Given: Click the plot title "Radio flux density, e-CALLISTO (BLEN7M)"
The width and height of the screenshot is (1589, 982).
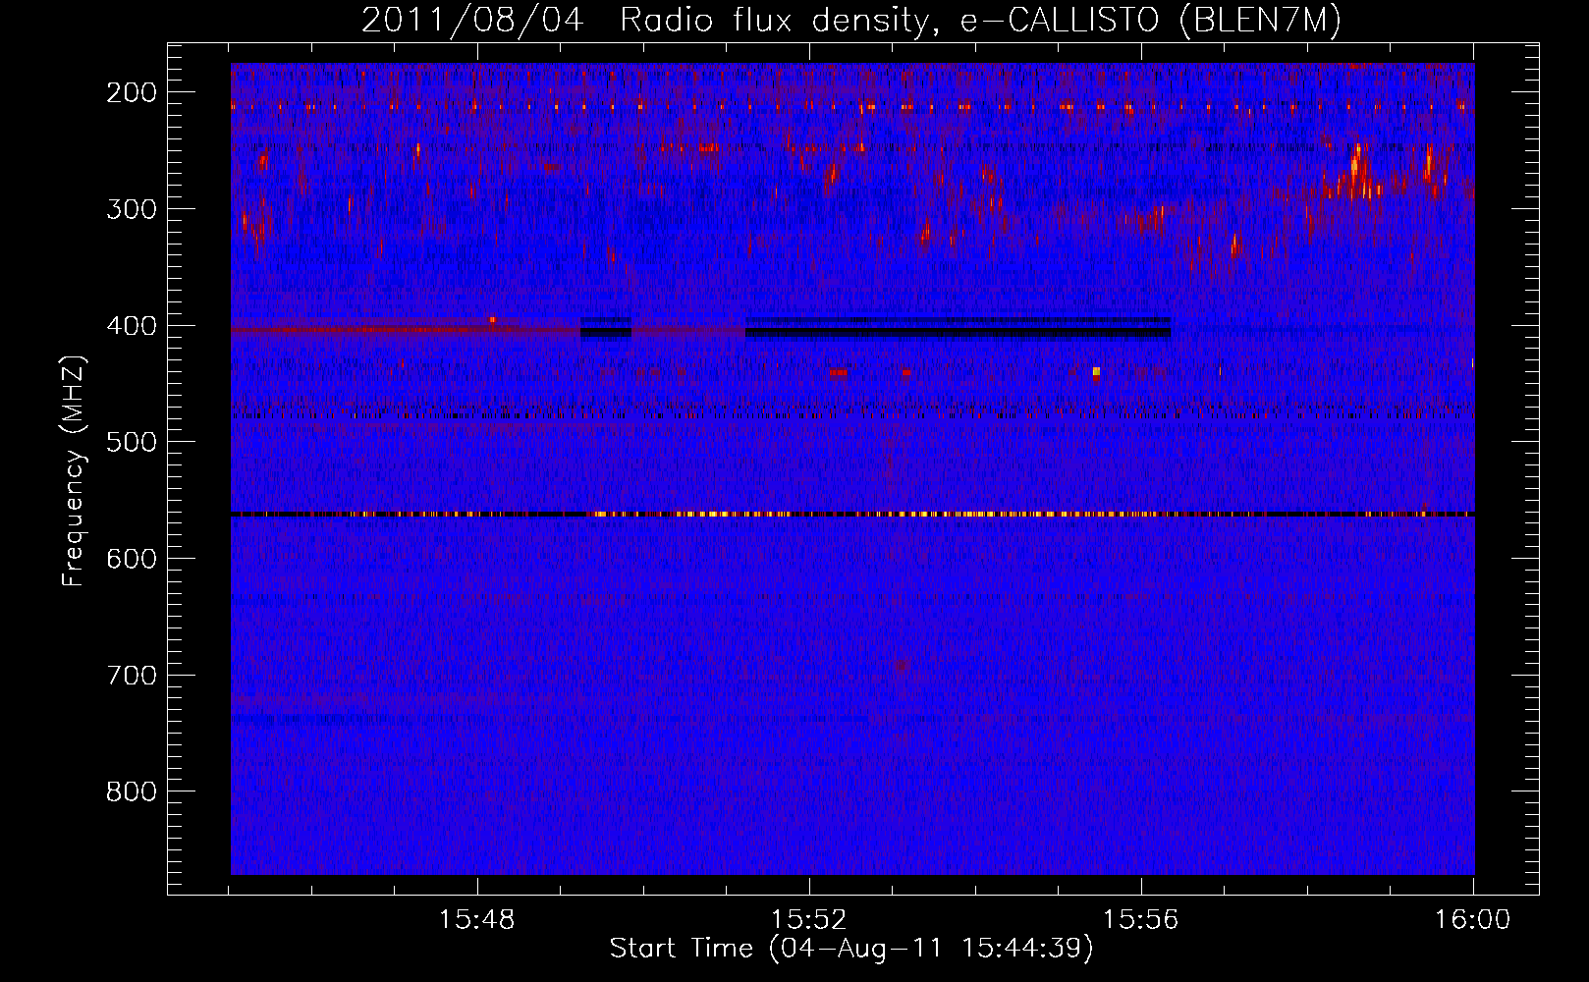Looking at the screenshot, I should (980, 21).
